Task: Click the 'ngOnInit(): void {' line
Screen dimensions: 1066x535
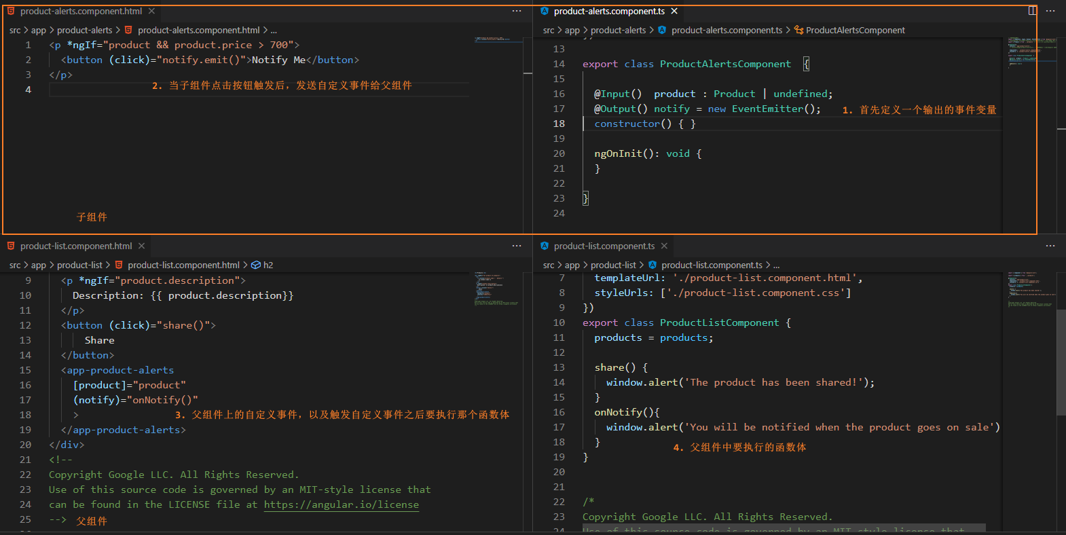Action: coord(648,153)
